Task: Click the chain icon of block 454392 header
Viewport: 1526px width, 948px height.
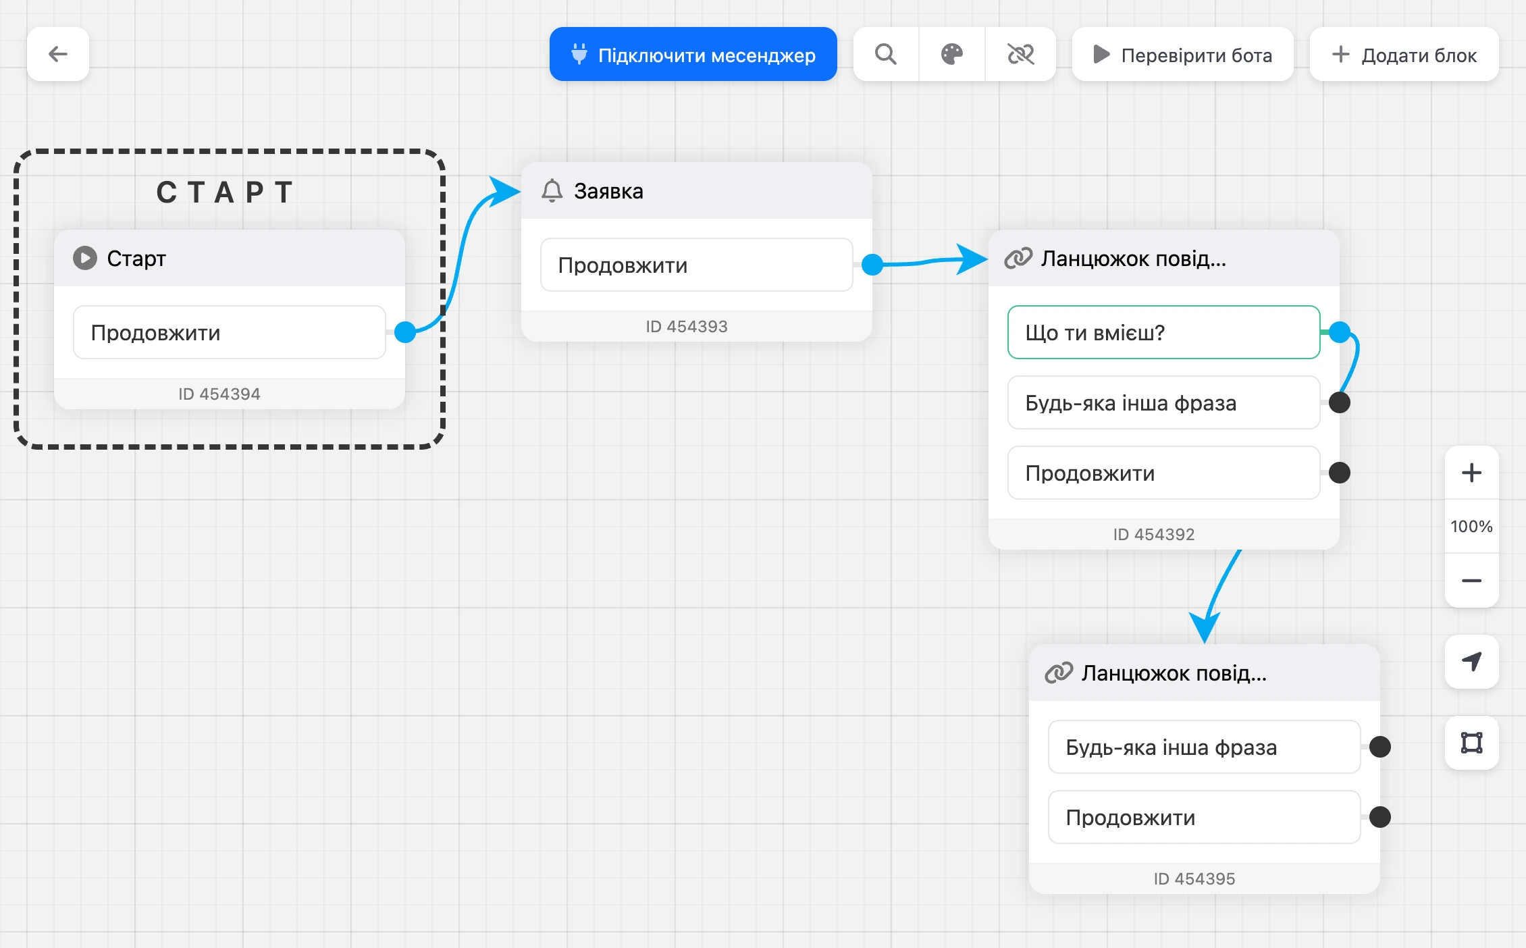Action: (x=1018, y=258)
